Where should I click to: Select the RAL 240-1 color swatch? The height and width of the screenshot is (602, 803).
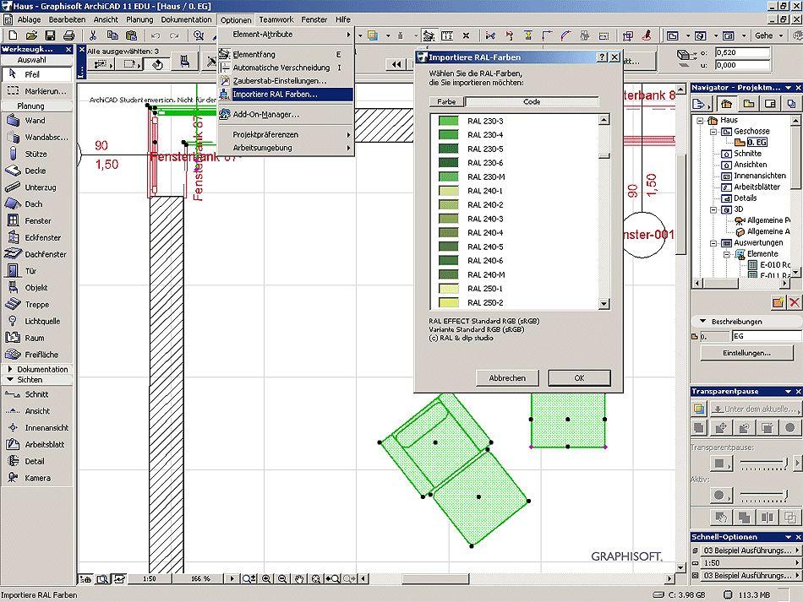(448, 191)
